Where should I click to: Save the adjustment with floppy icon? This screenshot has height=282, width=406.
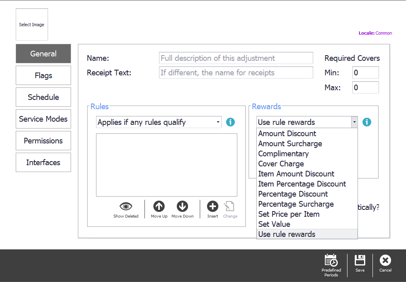point(360,260)
